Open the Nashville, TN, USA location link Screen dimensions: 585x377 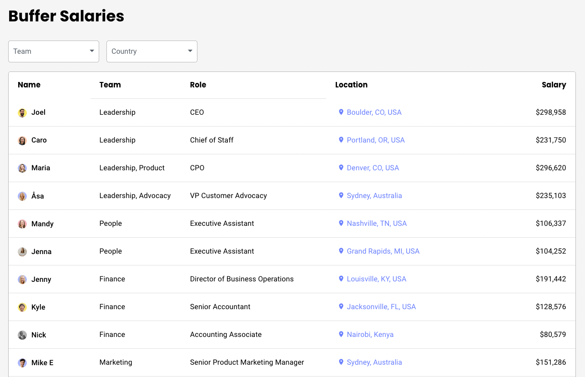click(377, 223)
